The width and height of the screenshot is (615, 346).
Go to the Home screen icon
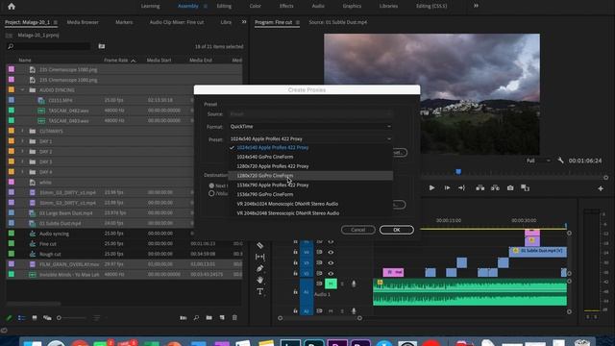(12, 7)
